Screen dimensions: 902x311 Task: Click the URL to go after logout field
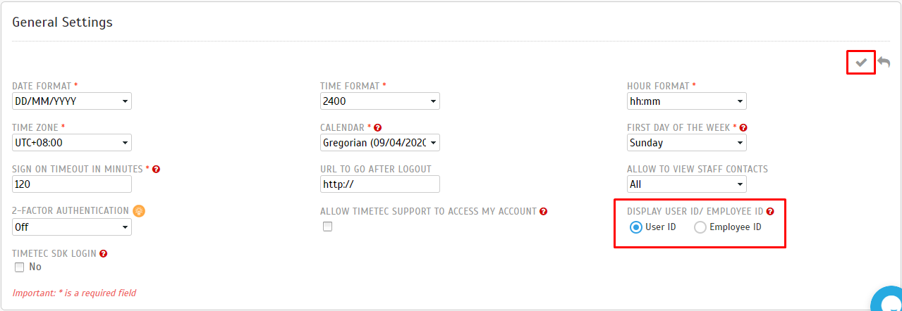pyautogui.click(x=380, y=184)
